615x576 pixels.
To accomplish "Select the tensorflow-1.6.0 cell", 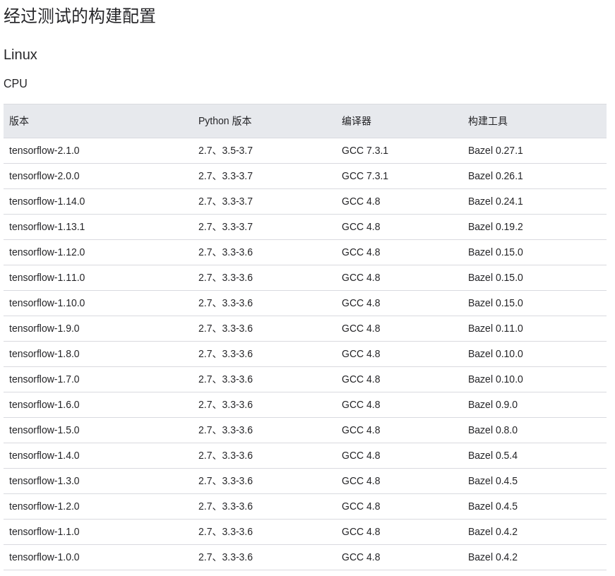I will 44,404.
